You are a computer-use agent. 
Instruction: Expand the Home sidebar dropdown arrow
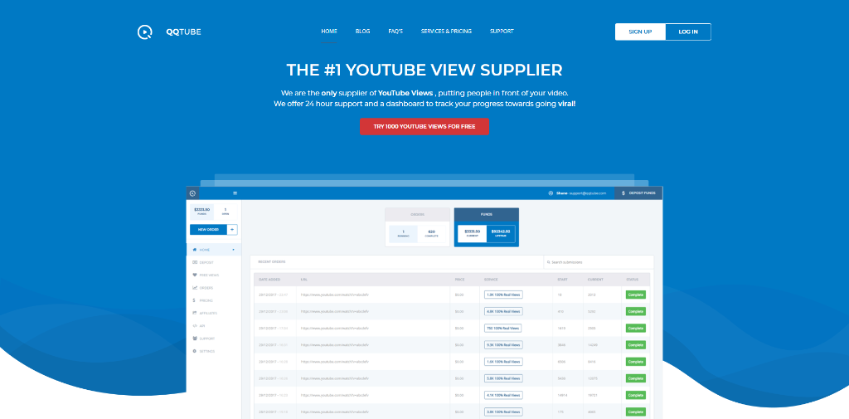(233, 250)
